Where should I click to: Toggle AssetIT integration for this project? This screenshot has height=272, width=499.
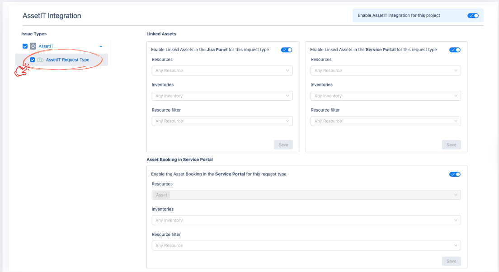point(473,15)
